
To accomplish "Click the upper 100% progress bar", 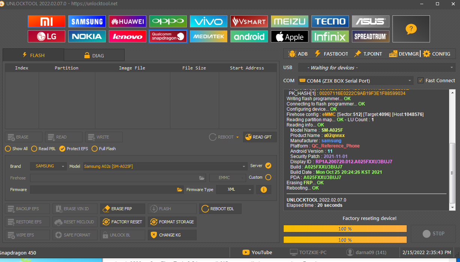I will point(345,229).
